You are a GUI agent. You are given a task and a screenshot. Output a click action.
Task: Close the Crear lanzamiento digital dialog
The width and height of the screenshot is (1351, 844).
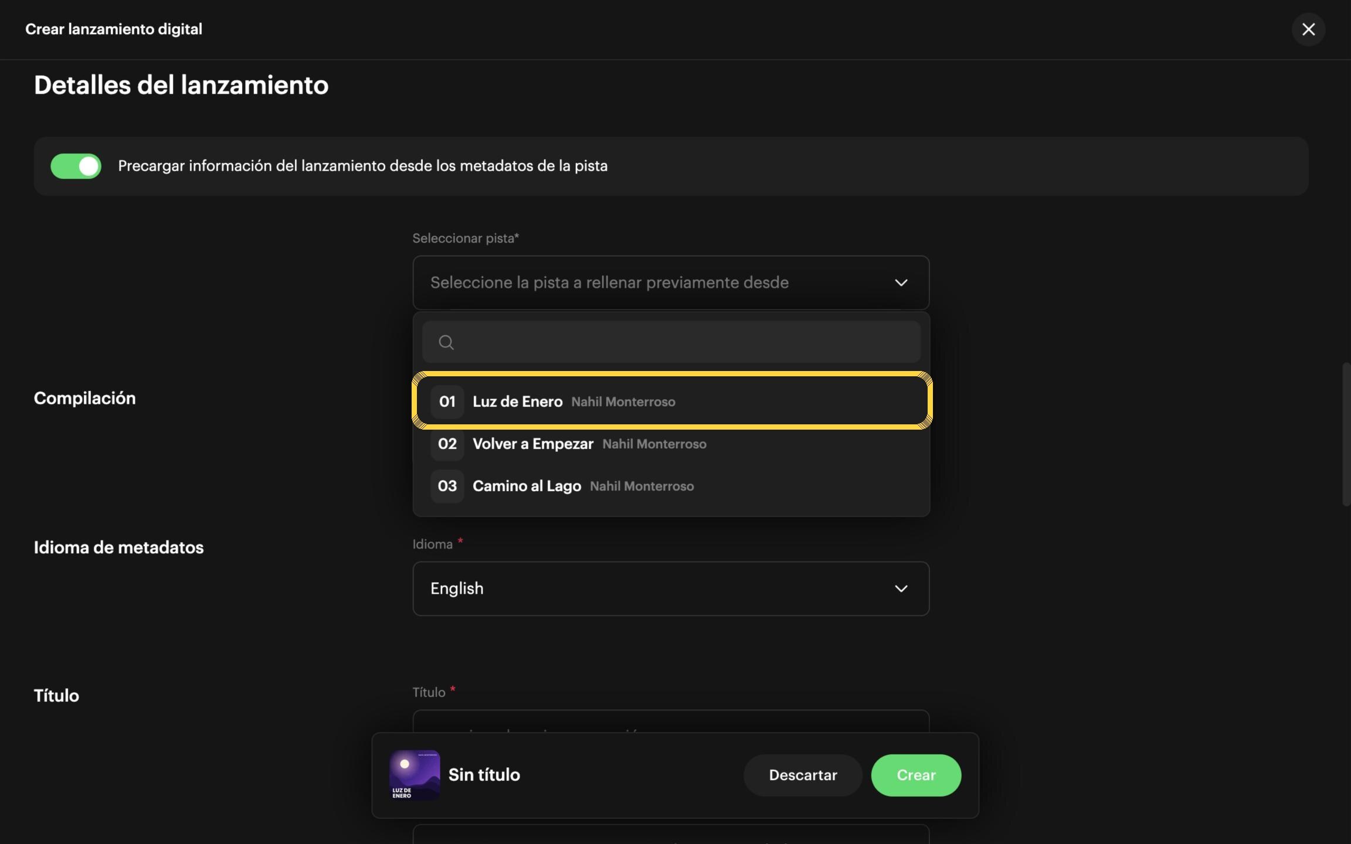click(x=1308, y=29)
